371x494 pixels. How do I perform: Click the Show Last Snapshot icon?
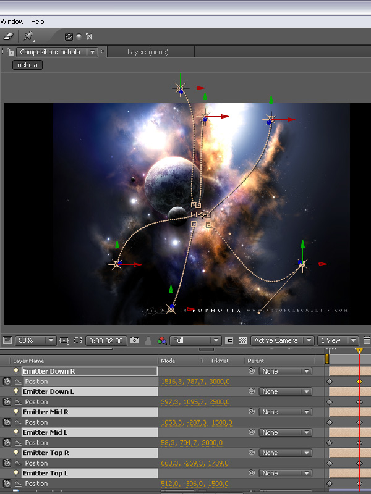[x=148, y=341]
